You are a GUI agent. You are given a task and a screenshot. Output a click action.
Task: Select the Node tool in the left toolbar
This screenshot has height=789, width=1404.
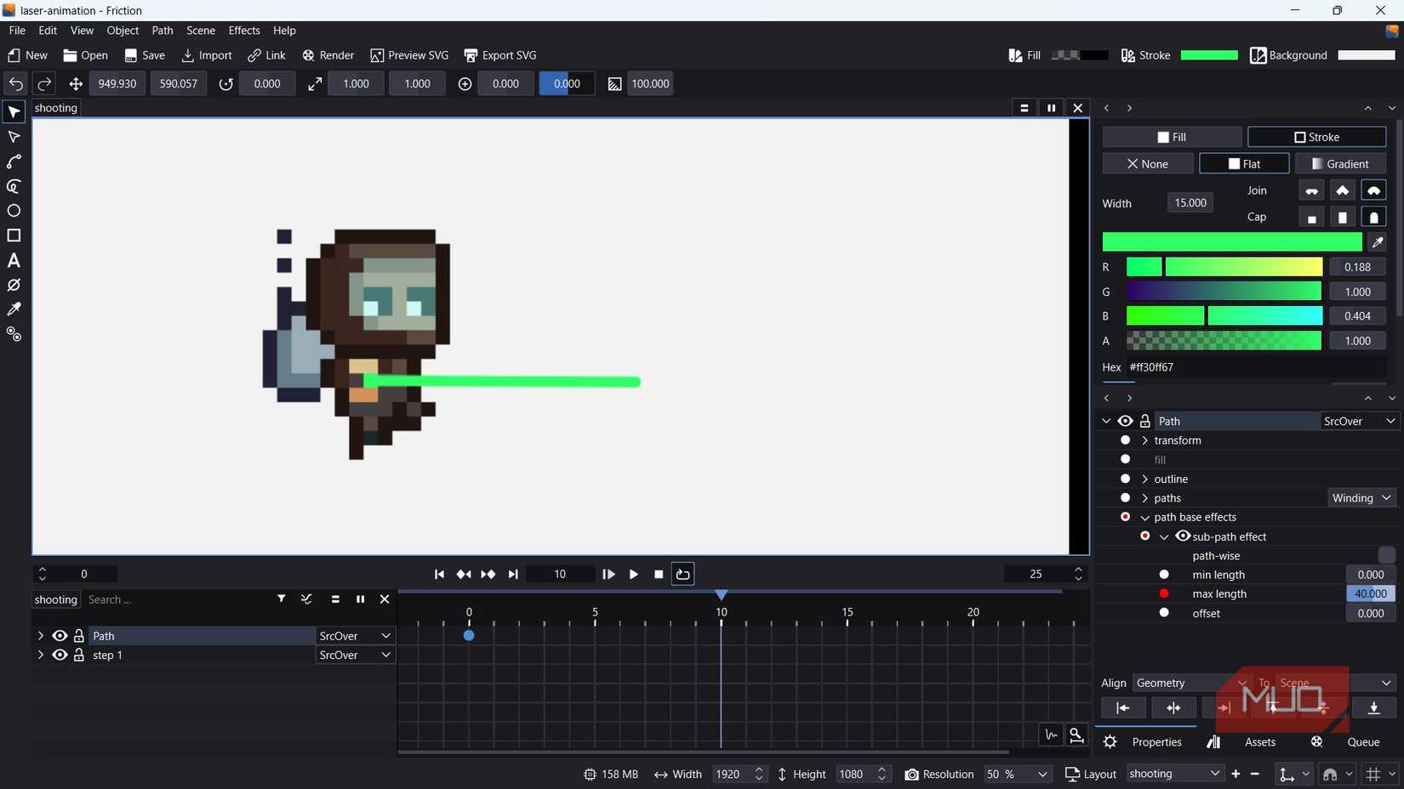(x=14, y=136)
